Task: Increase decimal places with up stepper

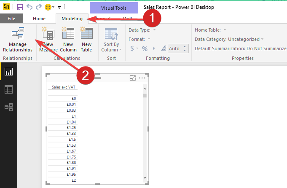Action: [185, 47]
